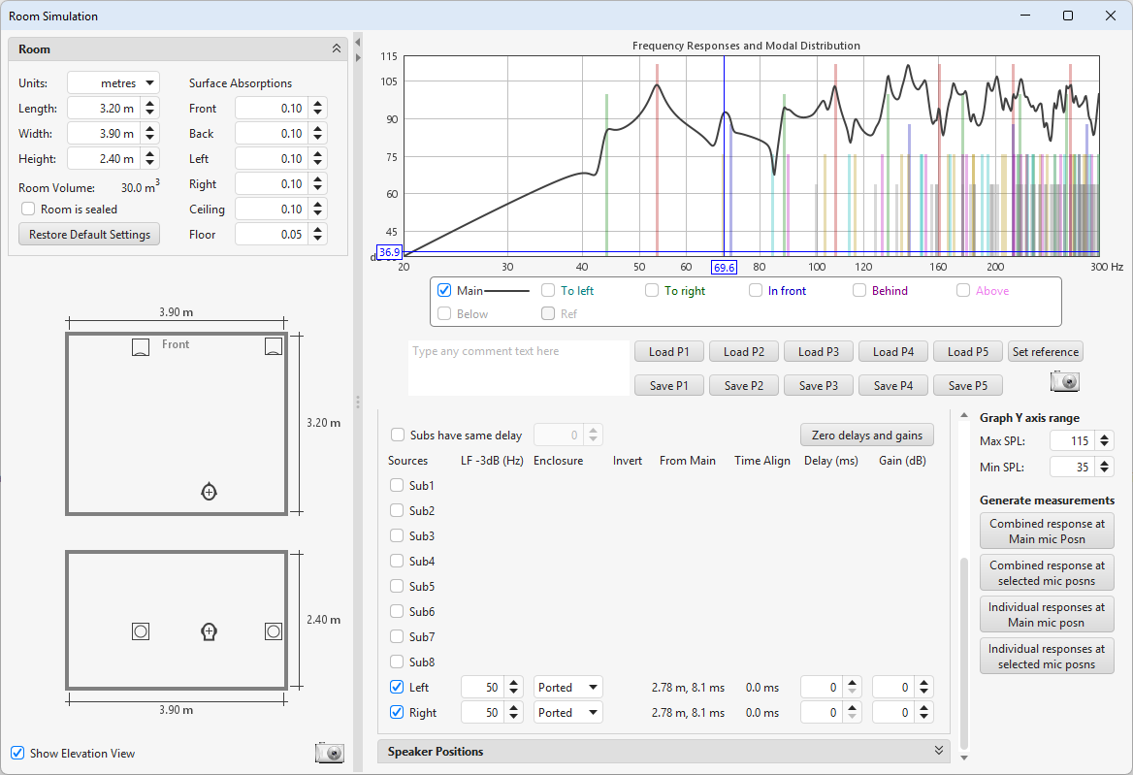This screenshot has height=775, width=1133.
Task: Click the sources panel vertical scrollbar
Action: [x=963, y=654]
